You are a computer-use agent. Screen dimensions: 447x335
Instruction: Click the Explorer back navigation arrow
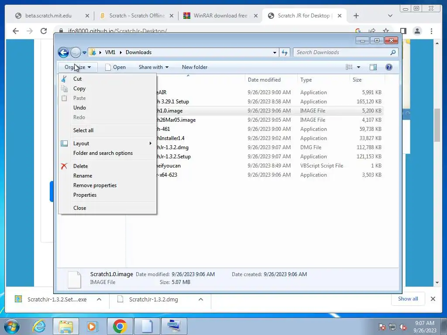63,52
